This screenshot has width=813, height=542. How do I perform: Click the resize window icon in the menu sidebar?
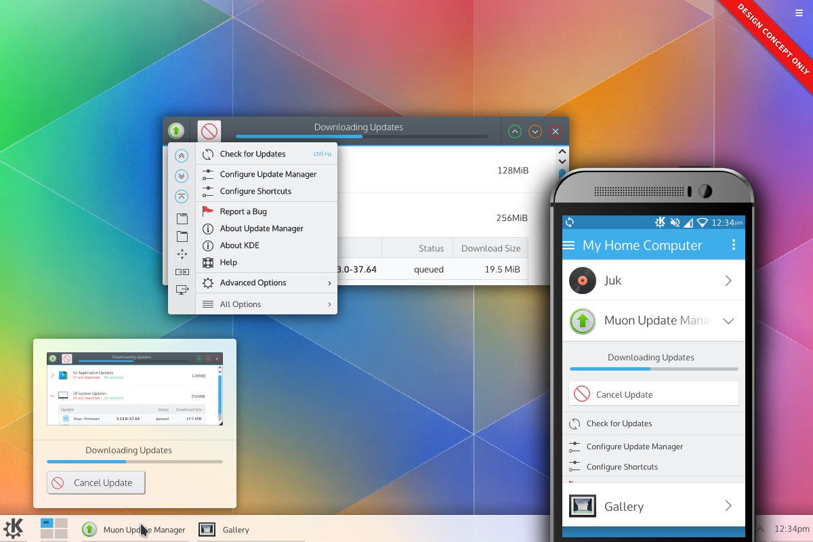coord(182,272)
